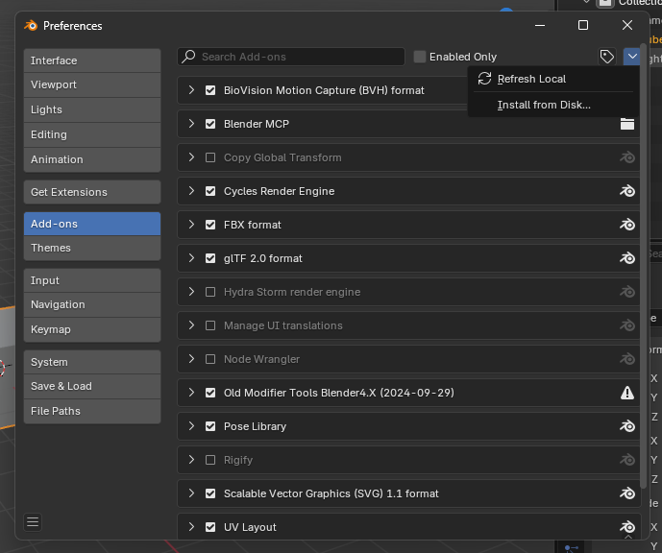Expand Cycles Render Engine add-on details
The height and width of the screenshot is (553, 662).
point(191,191)
